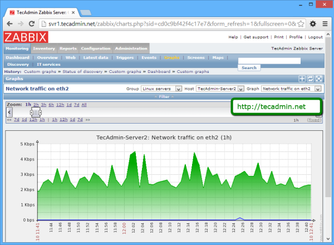Set zoom period to 6h
Viewport: 334px width, 245px height.
point(51,105)
